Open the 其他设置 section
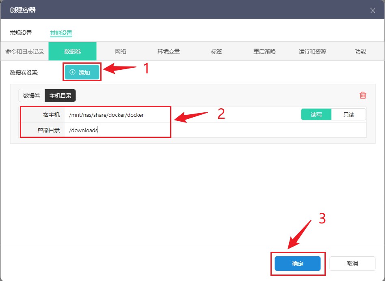Screen dimensions: 385x281 tap(61, 33)
